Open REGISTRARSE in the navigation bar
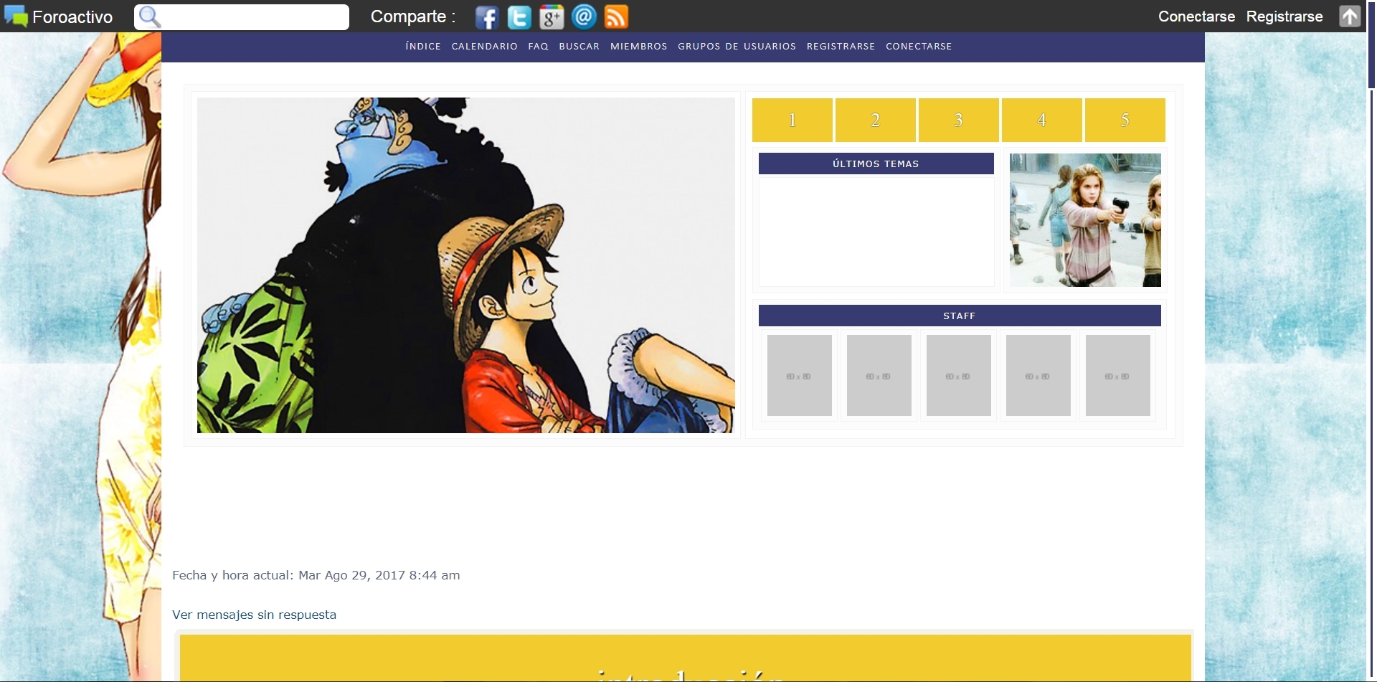This screenshot has height=682, width=1377. [841, 46]
